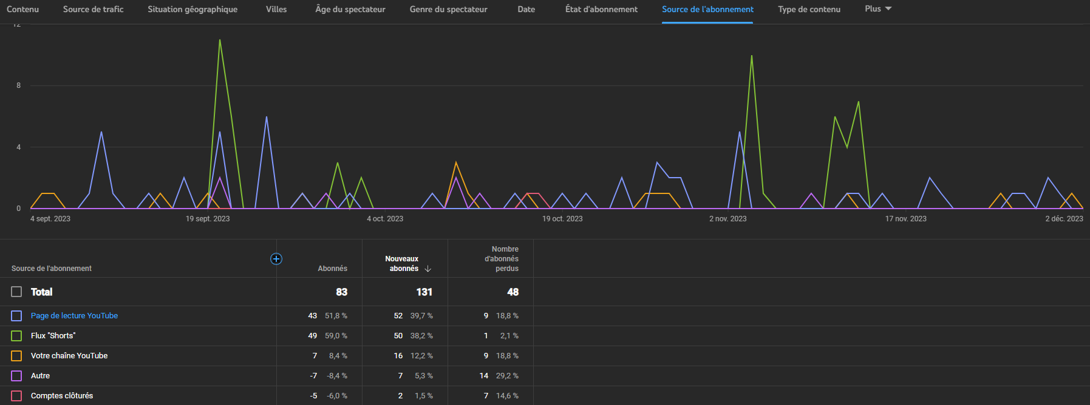Switch to the Source de trafic tab
This screenshot has height=405, width=1090.
tap(93, 9)
